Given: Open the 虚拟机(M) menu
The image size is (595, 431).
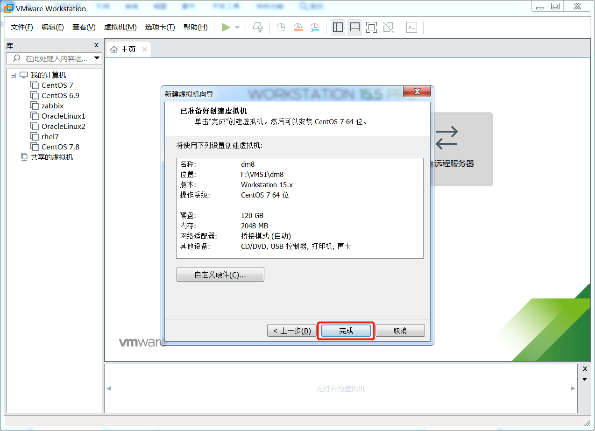Looking at the screenshot, I should pos(120,27).
